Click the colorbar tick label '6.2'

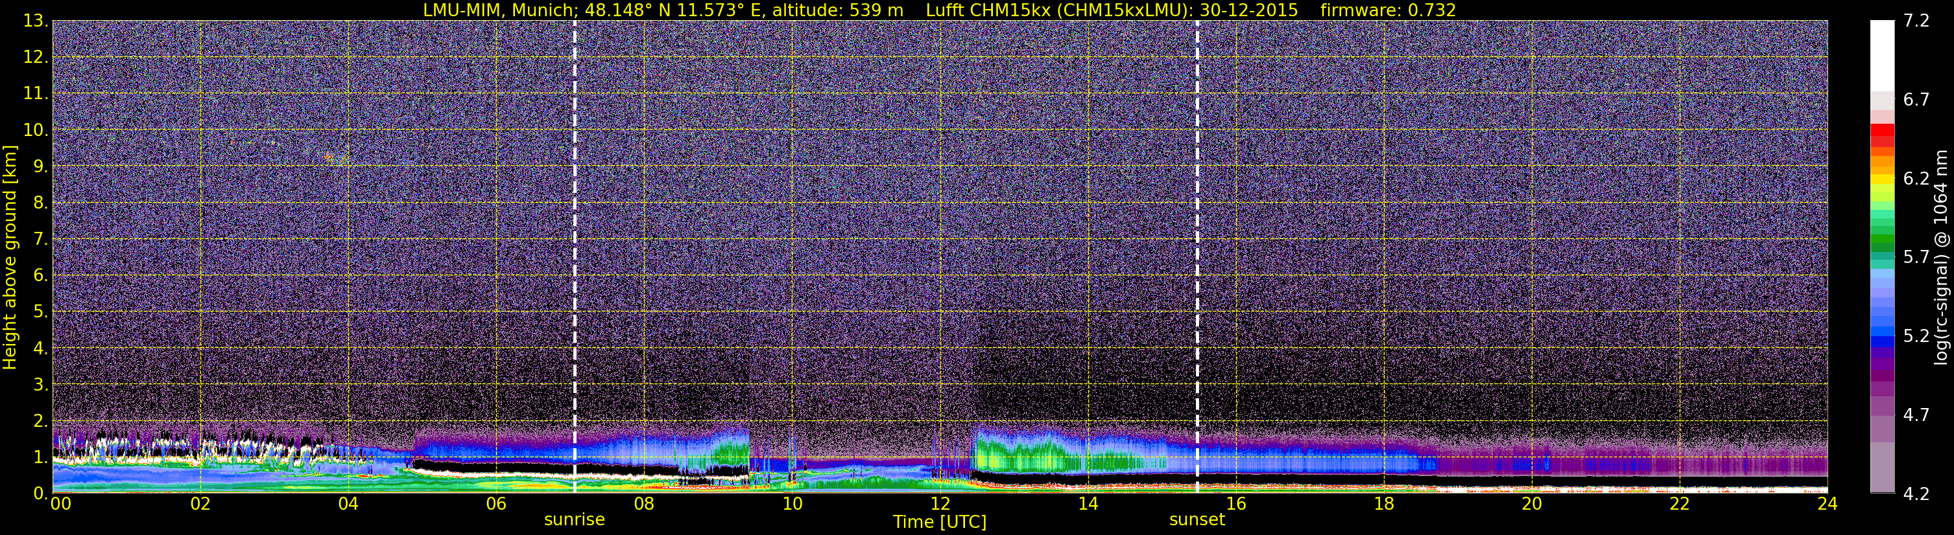coord(1916,179)
